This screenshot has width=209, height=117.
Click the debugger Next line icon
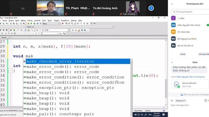tap(69, 23)
